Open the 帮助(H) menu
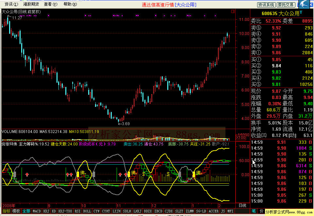The width and height of the screenshot is (314, 216). tap(70, 4)
